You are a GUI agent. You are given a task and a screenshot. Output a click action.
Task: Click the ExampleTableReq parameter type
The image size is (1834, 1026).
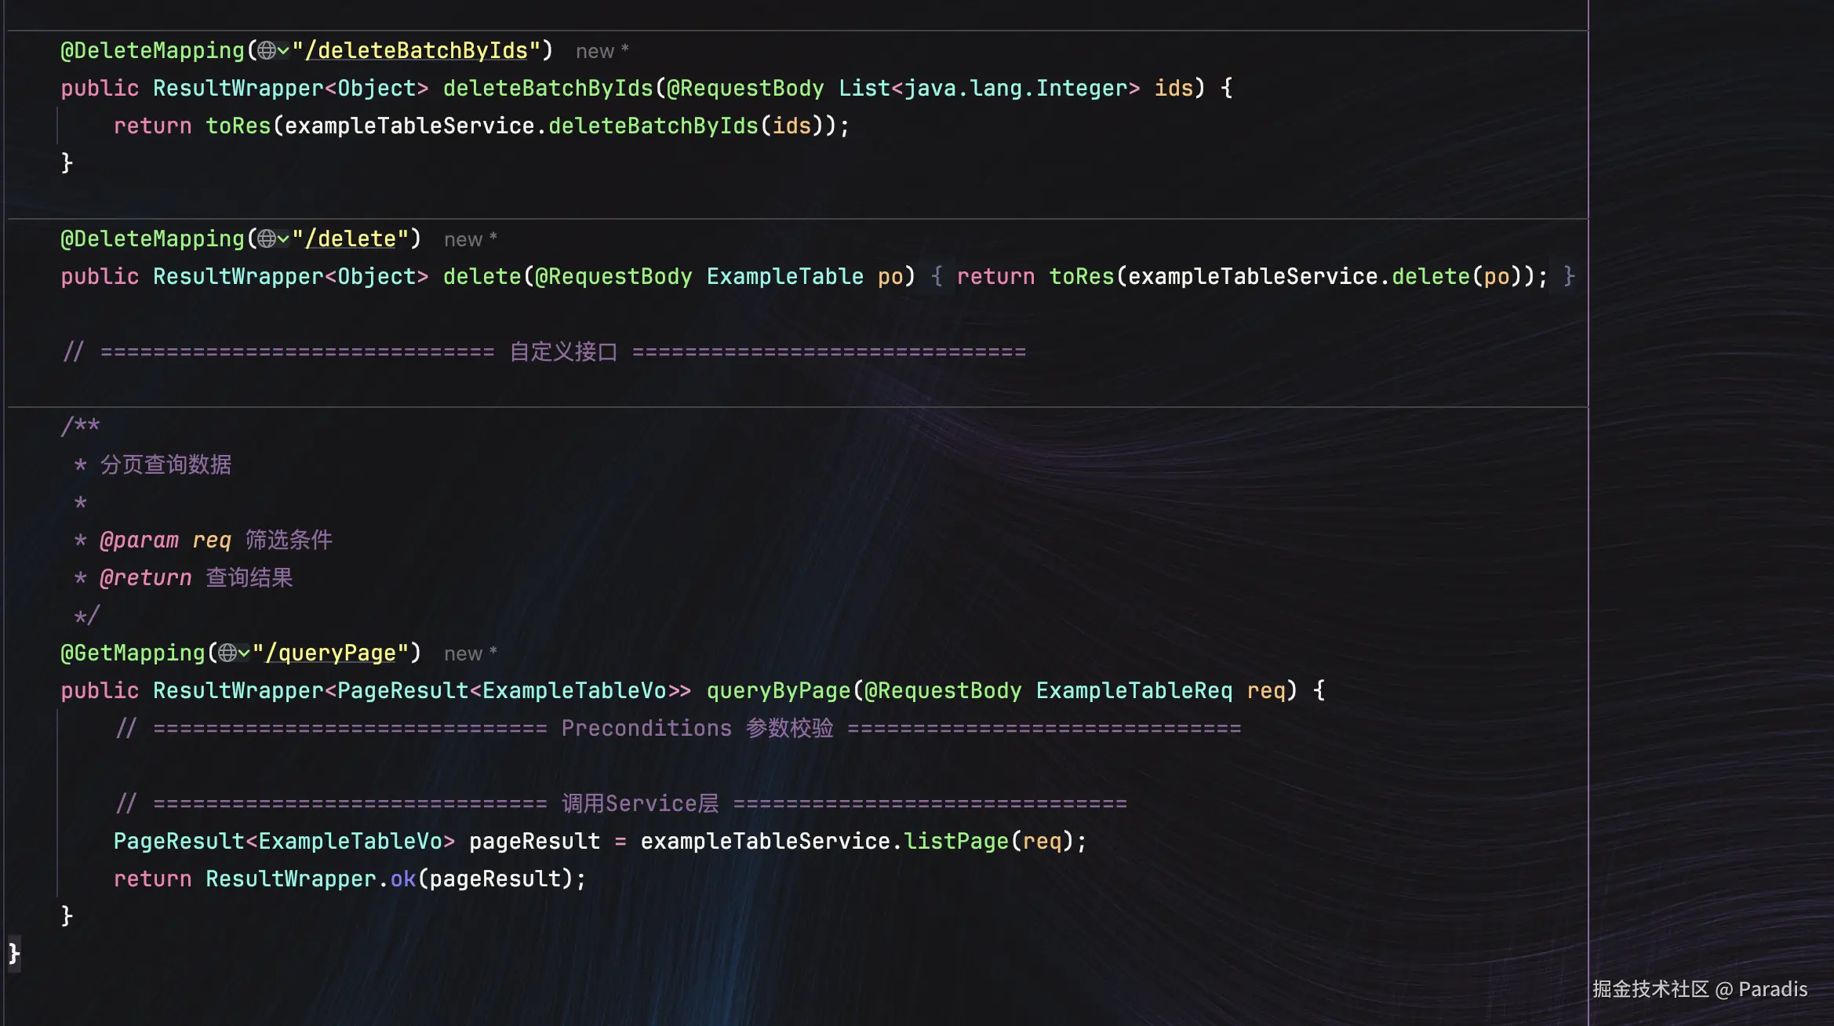1134,691
